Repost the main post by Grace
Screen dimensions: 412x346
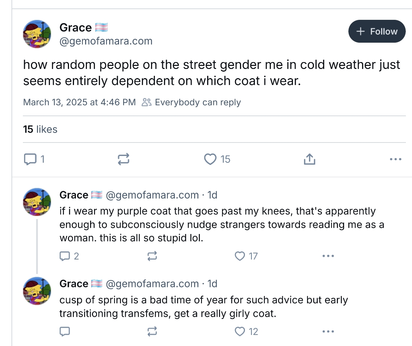point(123,159)
